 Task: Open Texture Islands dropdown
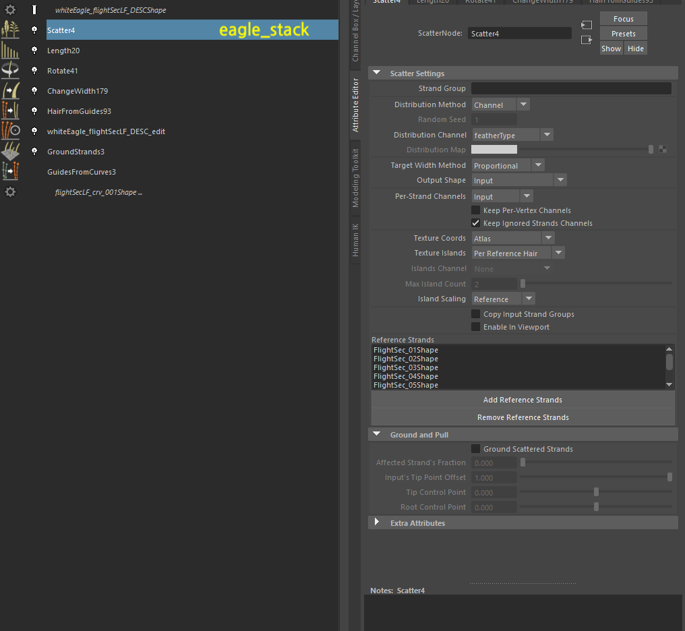tap(518, 253)
